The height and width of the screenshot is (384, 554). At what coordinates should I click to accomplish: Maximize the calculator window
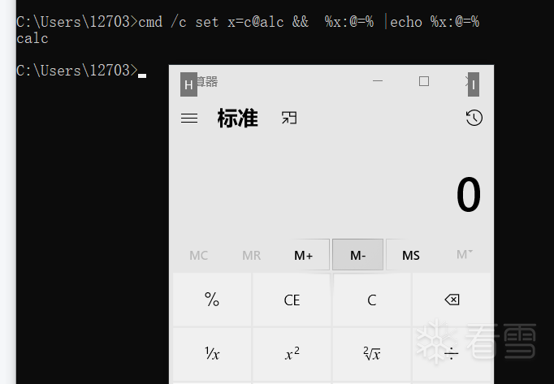click(424, 81)
